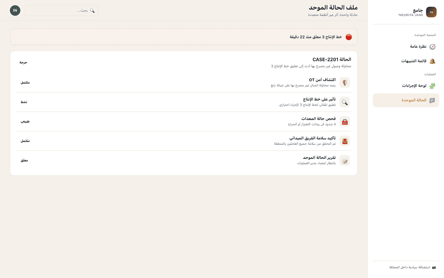Click the shield icon for اكتشاف أمن OT
The width and height of the screenshot is (444, 278).
tap(345, 82)
